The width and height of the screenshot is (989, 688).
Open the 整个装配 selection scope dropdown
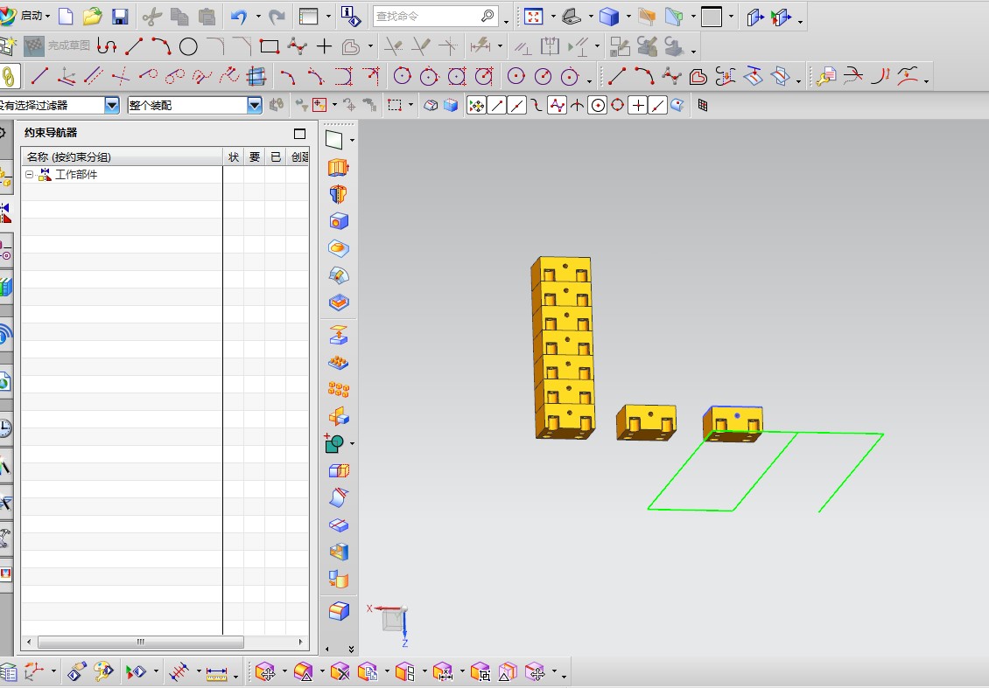[254, 106]
